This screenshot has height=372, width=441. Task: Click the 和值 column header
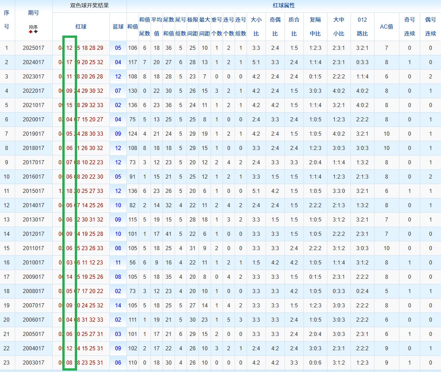point(133,27)
